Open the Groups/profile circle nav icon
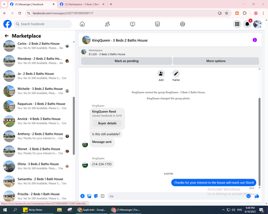Screen dimensions: 268x214 tap(182, 24)
